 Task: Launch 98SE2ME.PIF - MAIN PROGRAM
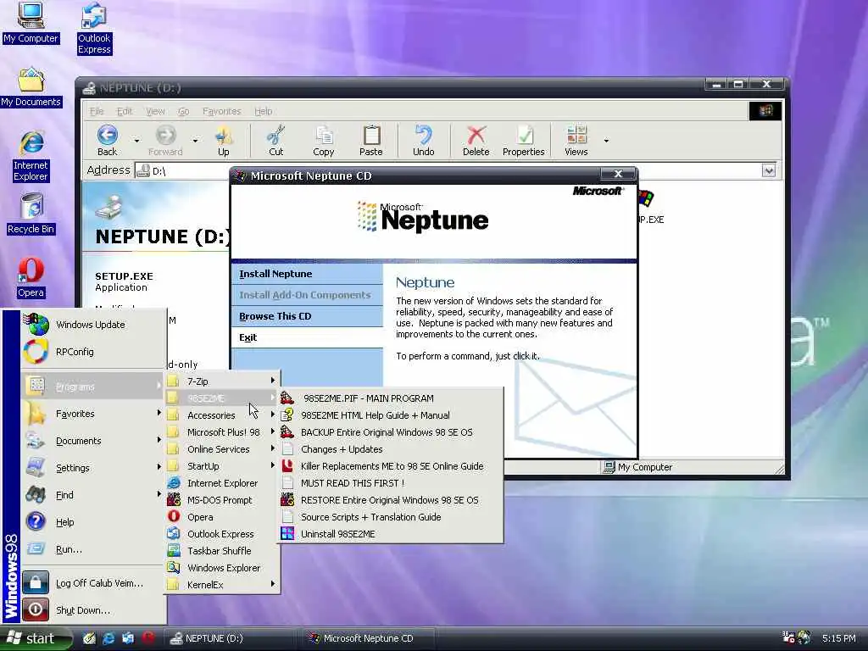392,398
